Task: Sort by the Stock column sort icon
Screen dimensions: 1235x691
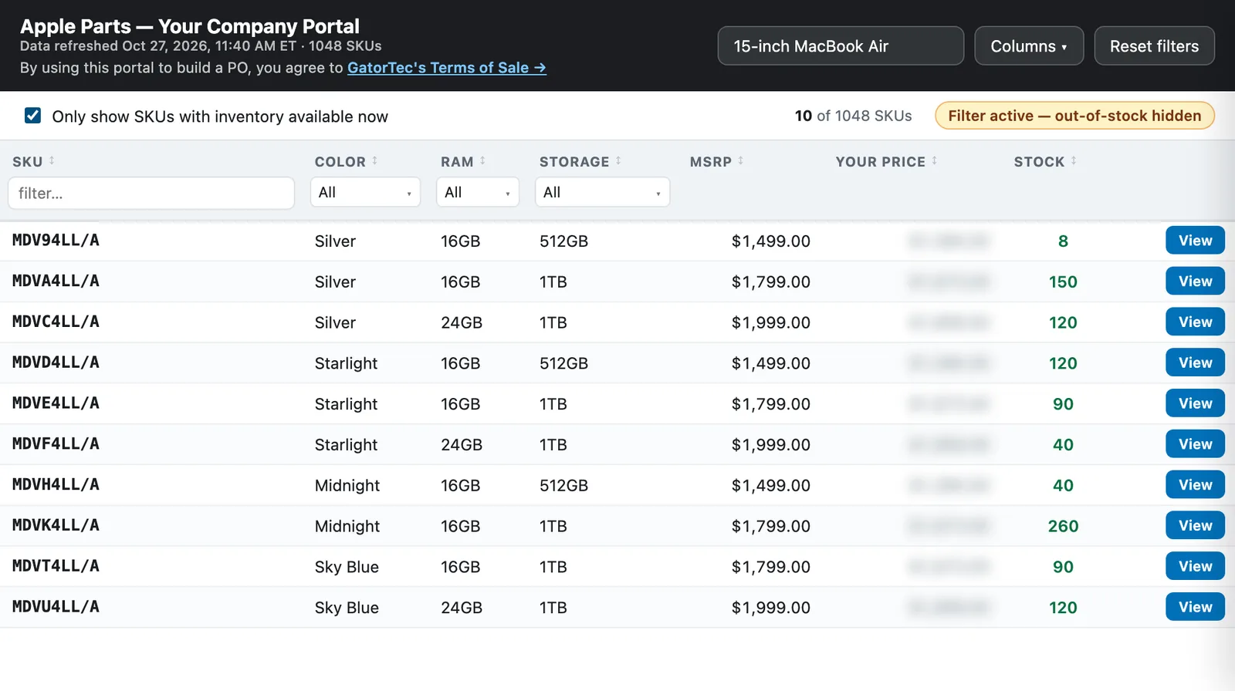Action: 1073,161
